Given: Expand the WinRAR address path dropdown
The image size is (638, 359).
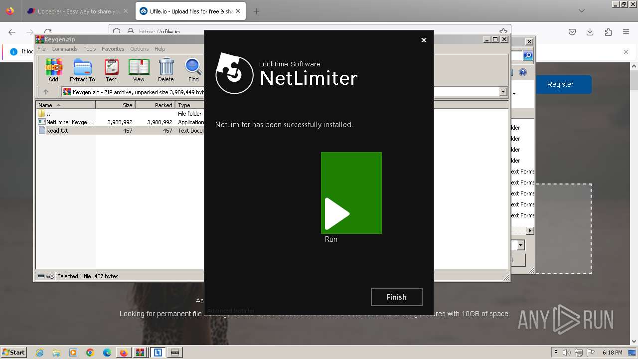Looking at the screenshot, I should pos(503,92).
